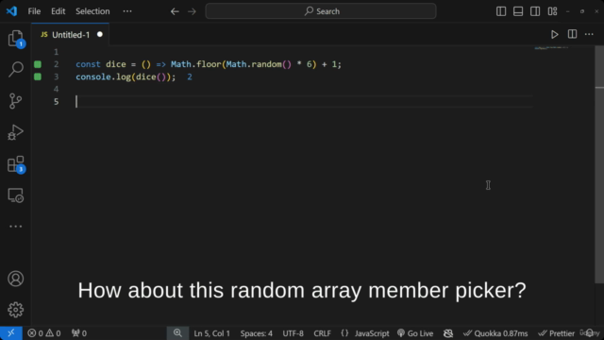Image resolution: width=604 pixels, height=340 pixels.
Task: Open the Extensions view
Action: 15,164
